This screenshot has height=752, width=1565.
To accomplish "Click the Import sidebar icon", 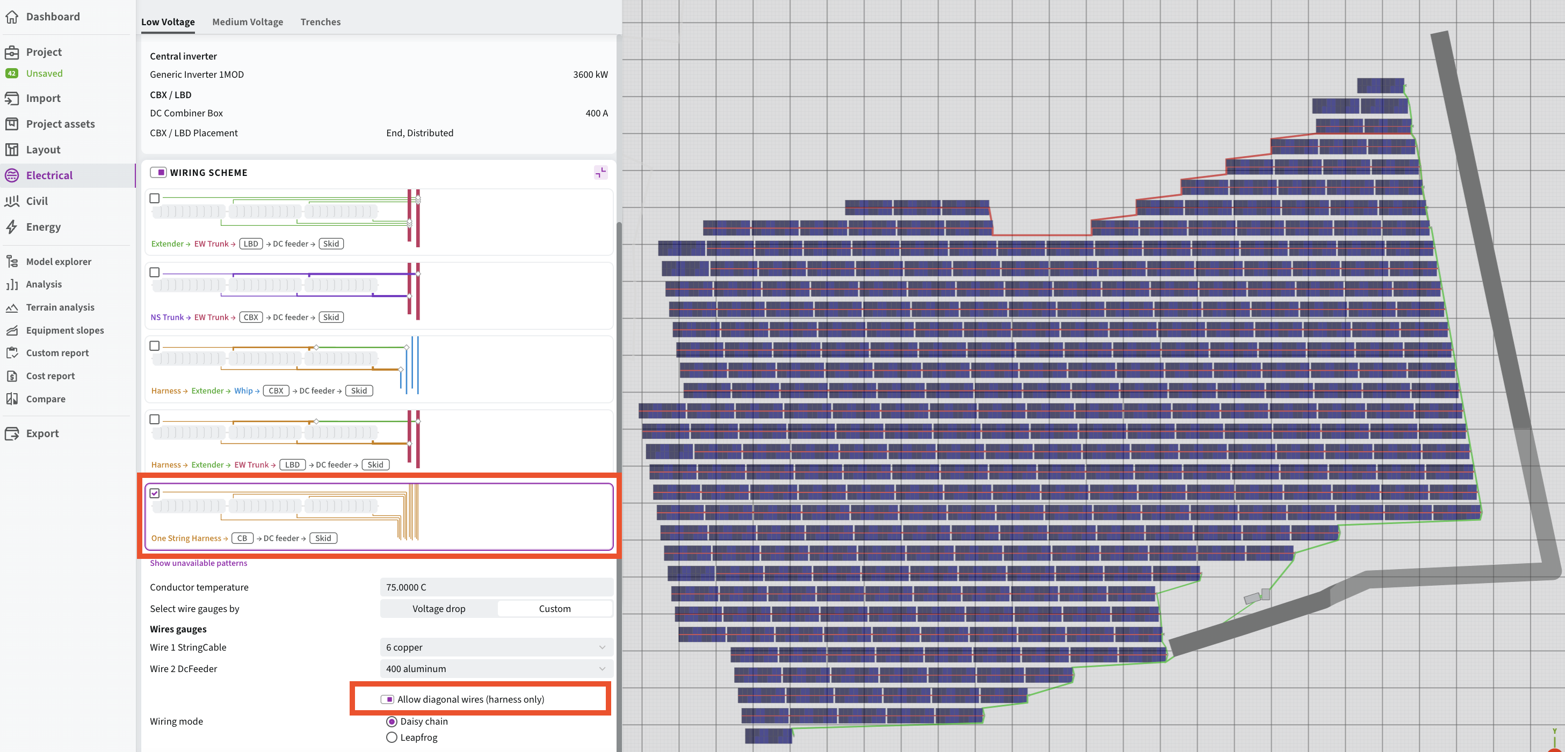I will tap(11, 98).
